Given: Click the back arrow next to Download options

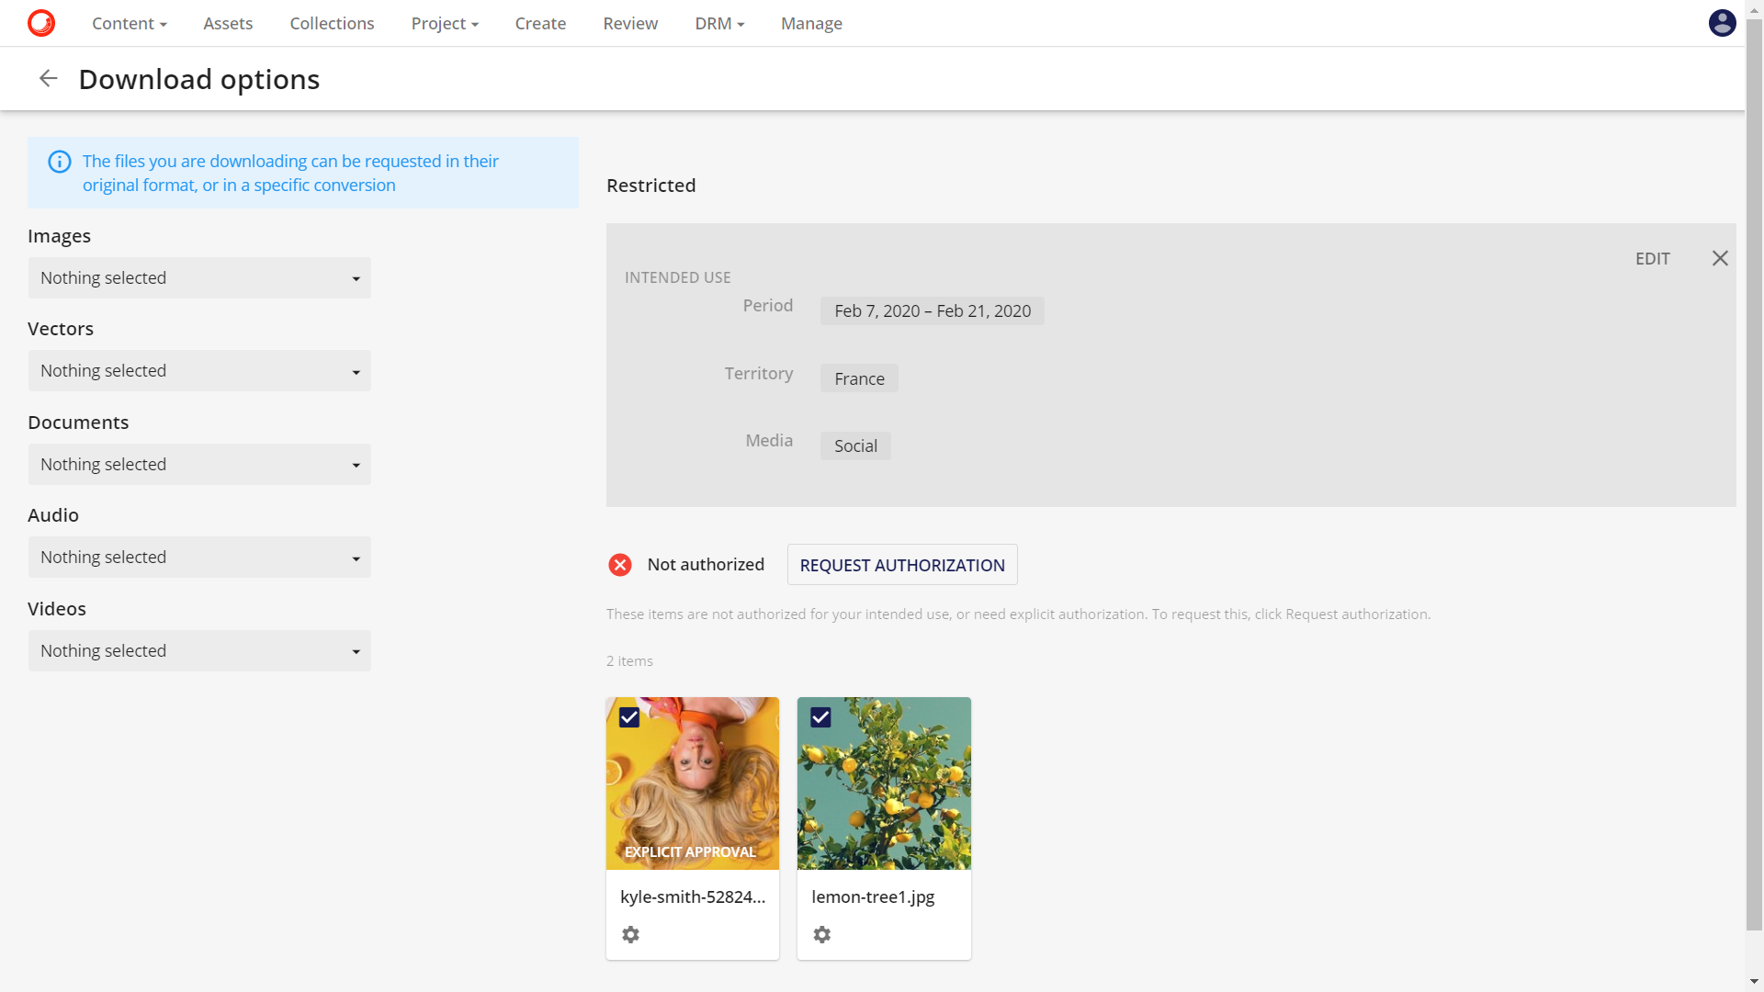Looking at the screenshot, I should tap(48, 78).
